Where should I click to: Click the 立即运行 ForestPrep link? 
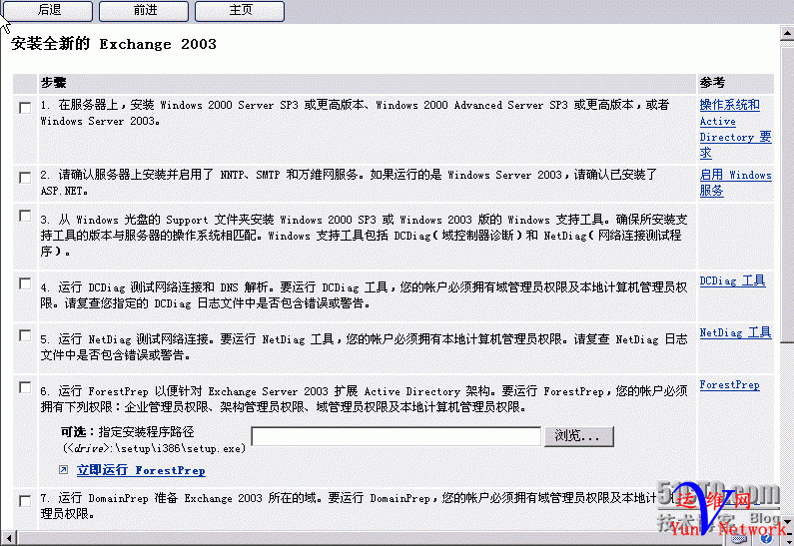pos(141,470)
